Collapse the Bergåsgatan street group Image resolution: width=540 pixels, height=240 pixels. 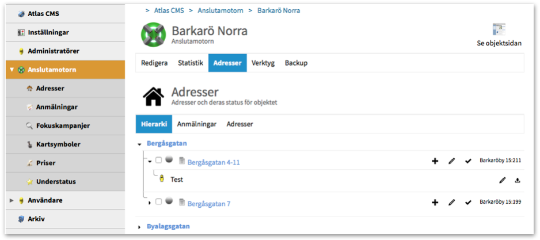pyautogui.click(x=140, y=144)
